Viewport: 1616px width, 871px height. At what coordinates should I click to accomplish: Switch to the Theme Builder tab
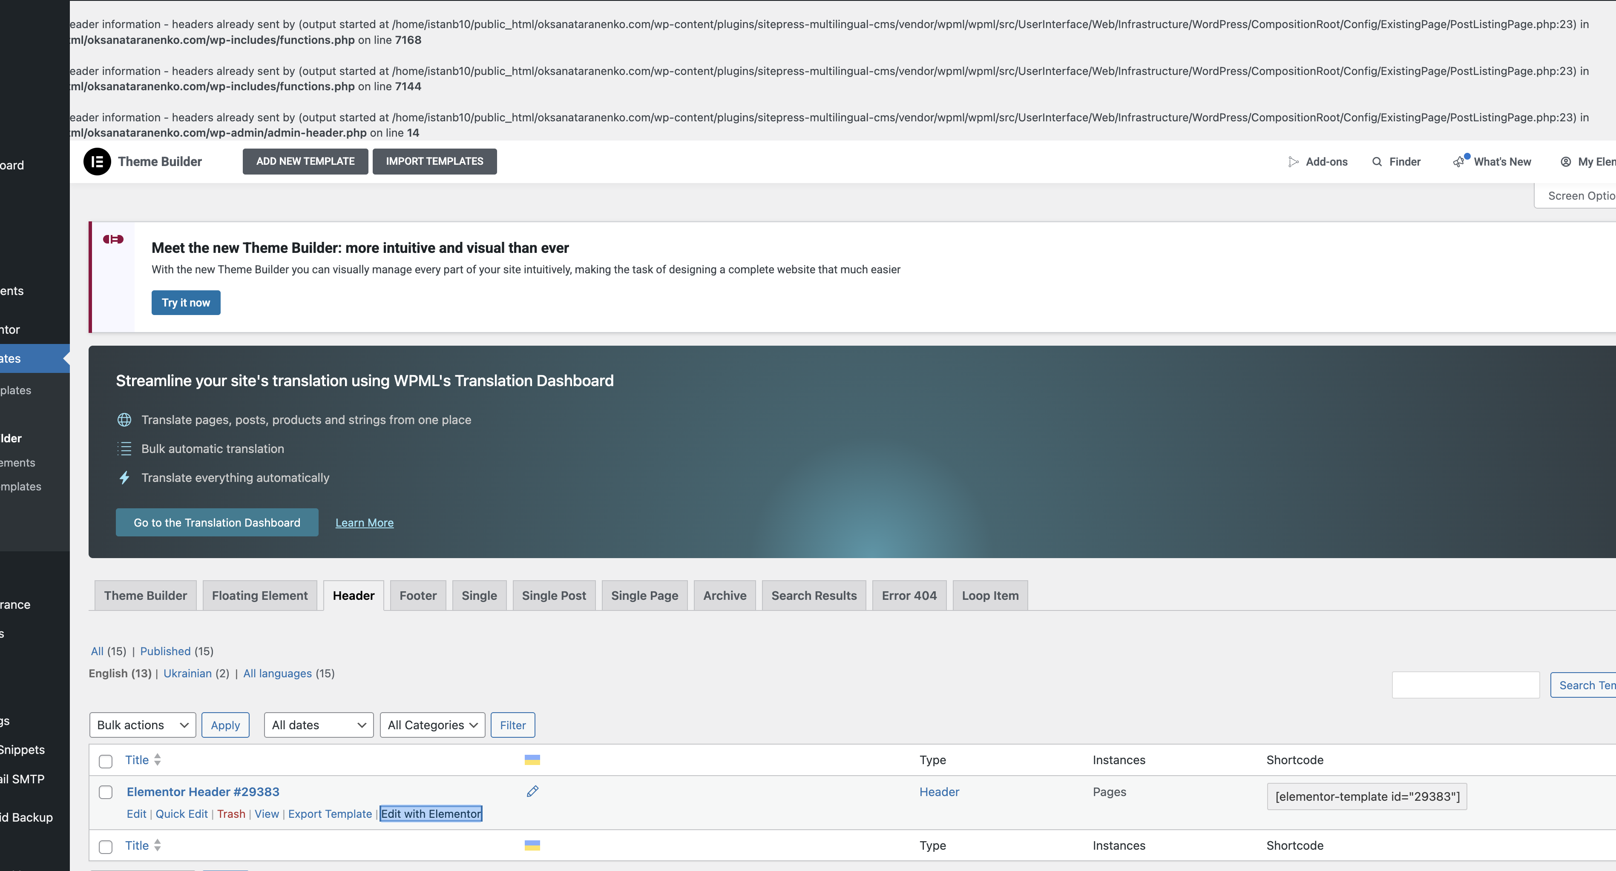146,595
